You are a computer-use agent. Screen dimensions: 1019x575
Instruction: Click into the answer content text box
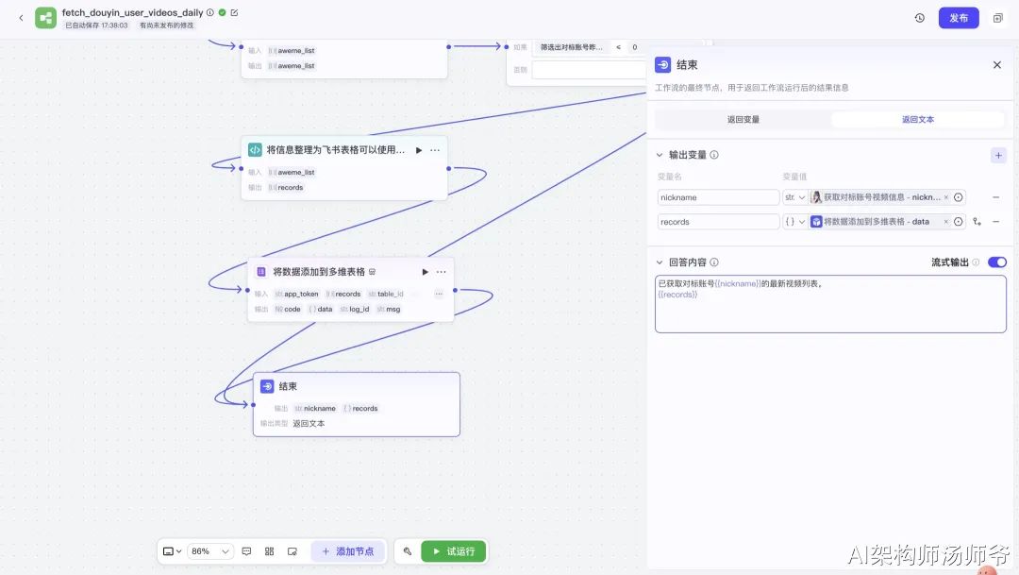pos(830,304)
